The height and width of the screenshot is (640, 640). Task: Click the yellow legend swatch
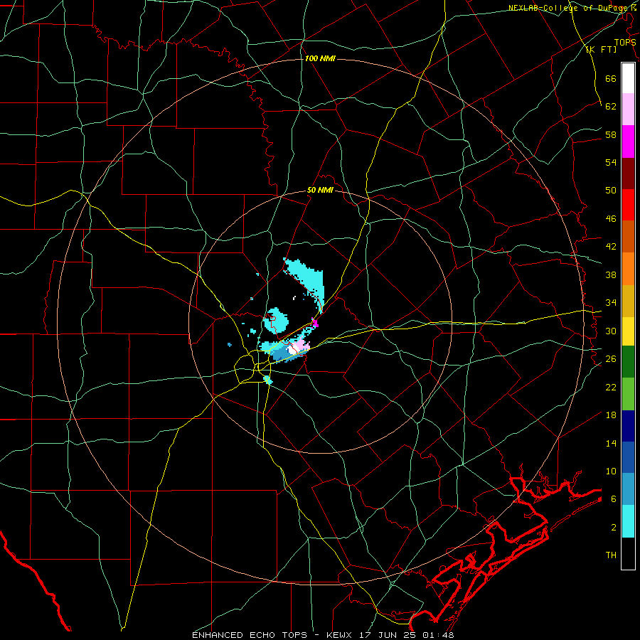pyautogui.click(x=628, y=331)
